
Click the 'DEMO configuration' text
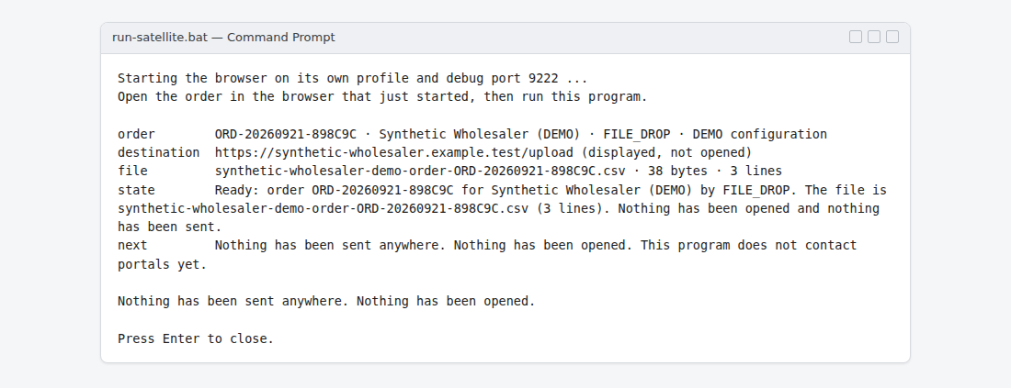[x=759, y=134]
